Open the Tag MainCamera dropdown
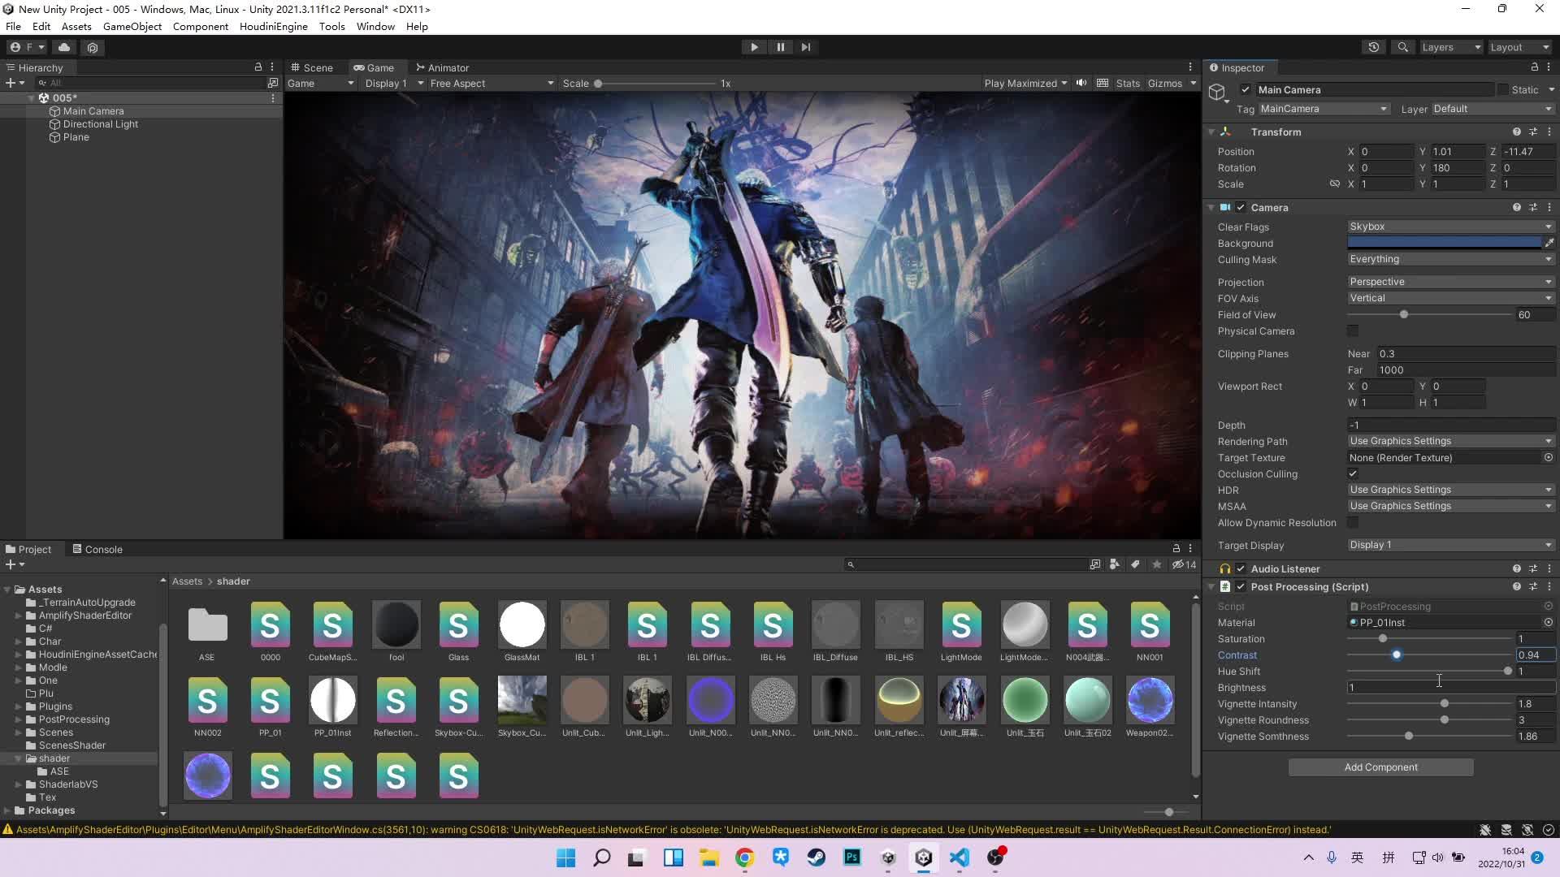This screenshot has width=1560, height=877. (x=1324, y=109)
